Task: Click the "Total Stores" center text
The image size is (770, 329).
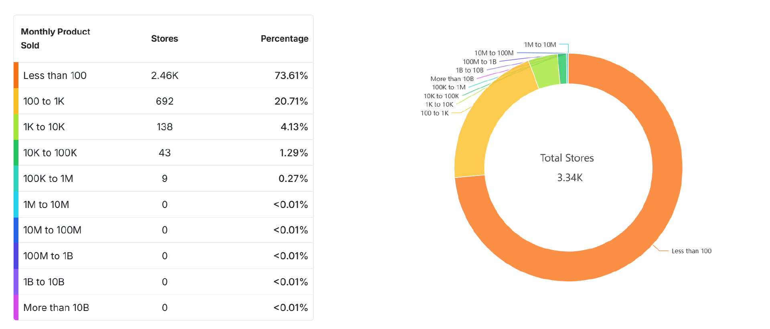Action: (567, 158)
